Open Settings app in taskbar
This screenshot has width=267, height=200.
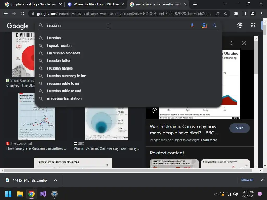(54, 194)
